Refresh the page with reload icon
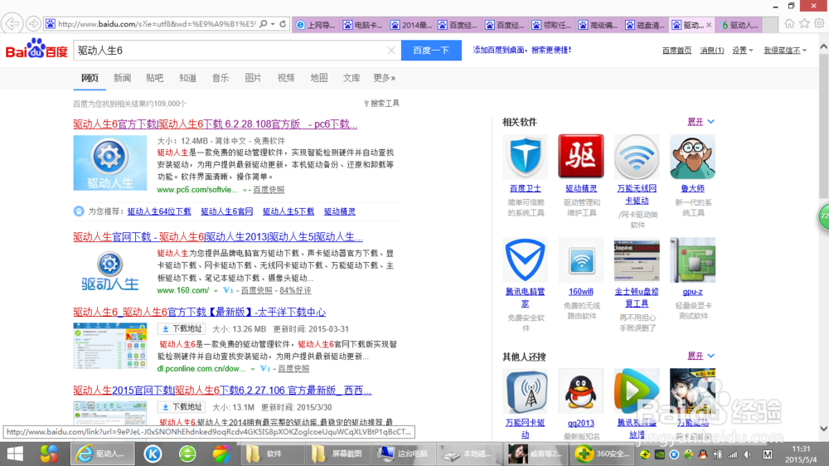 point(283,24)
